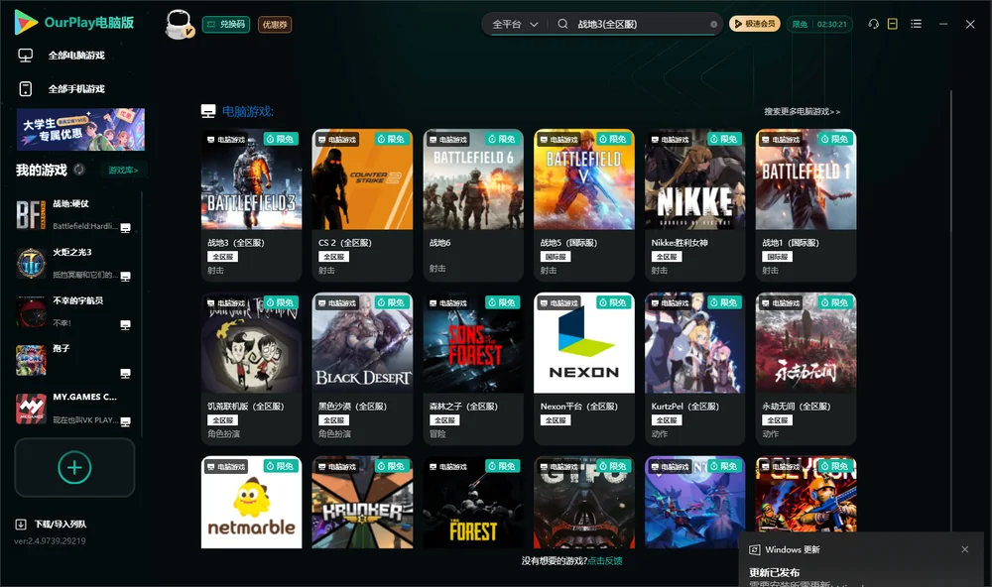Open MY.GAMES entry in sidebar

[x=74, y=409]
